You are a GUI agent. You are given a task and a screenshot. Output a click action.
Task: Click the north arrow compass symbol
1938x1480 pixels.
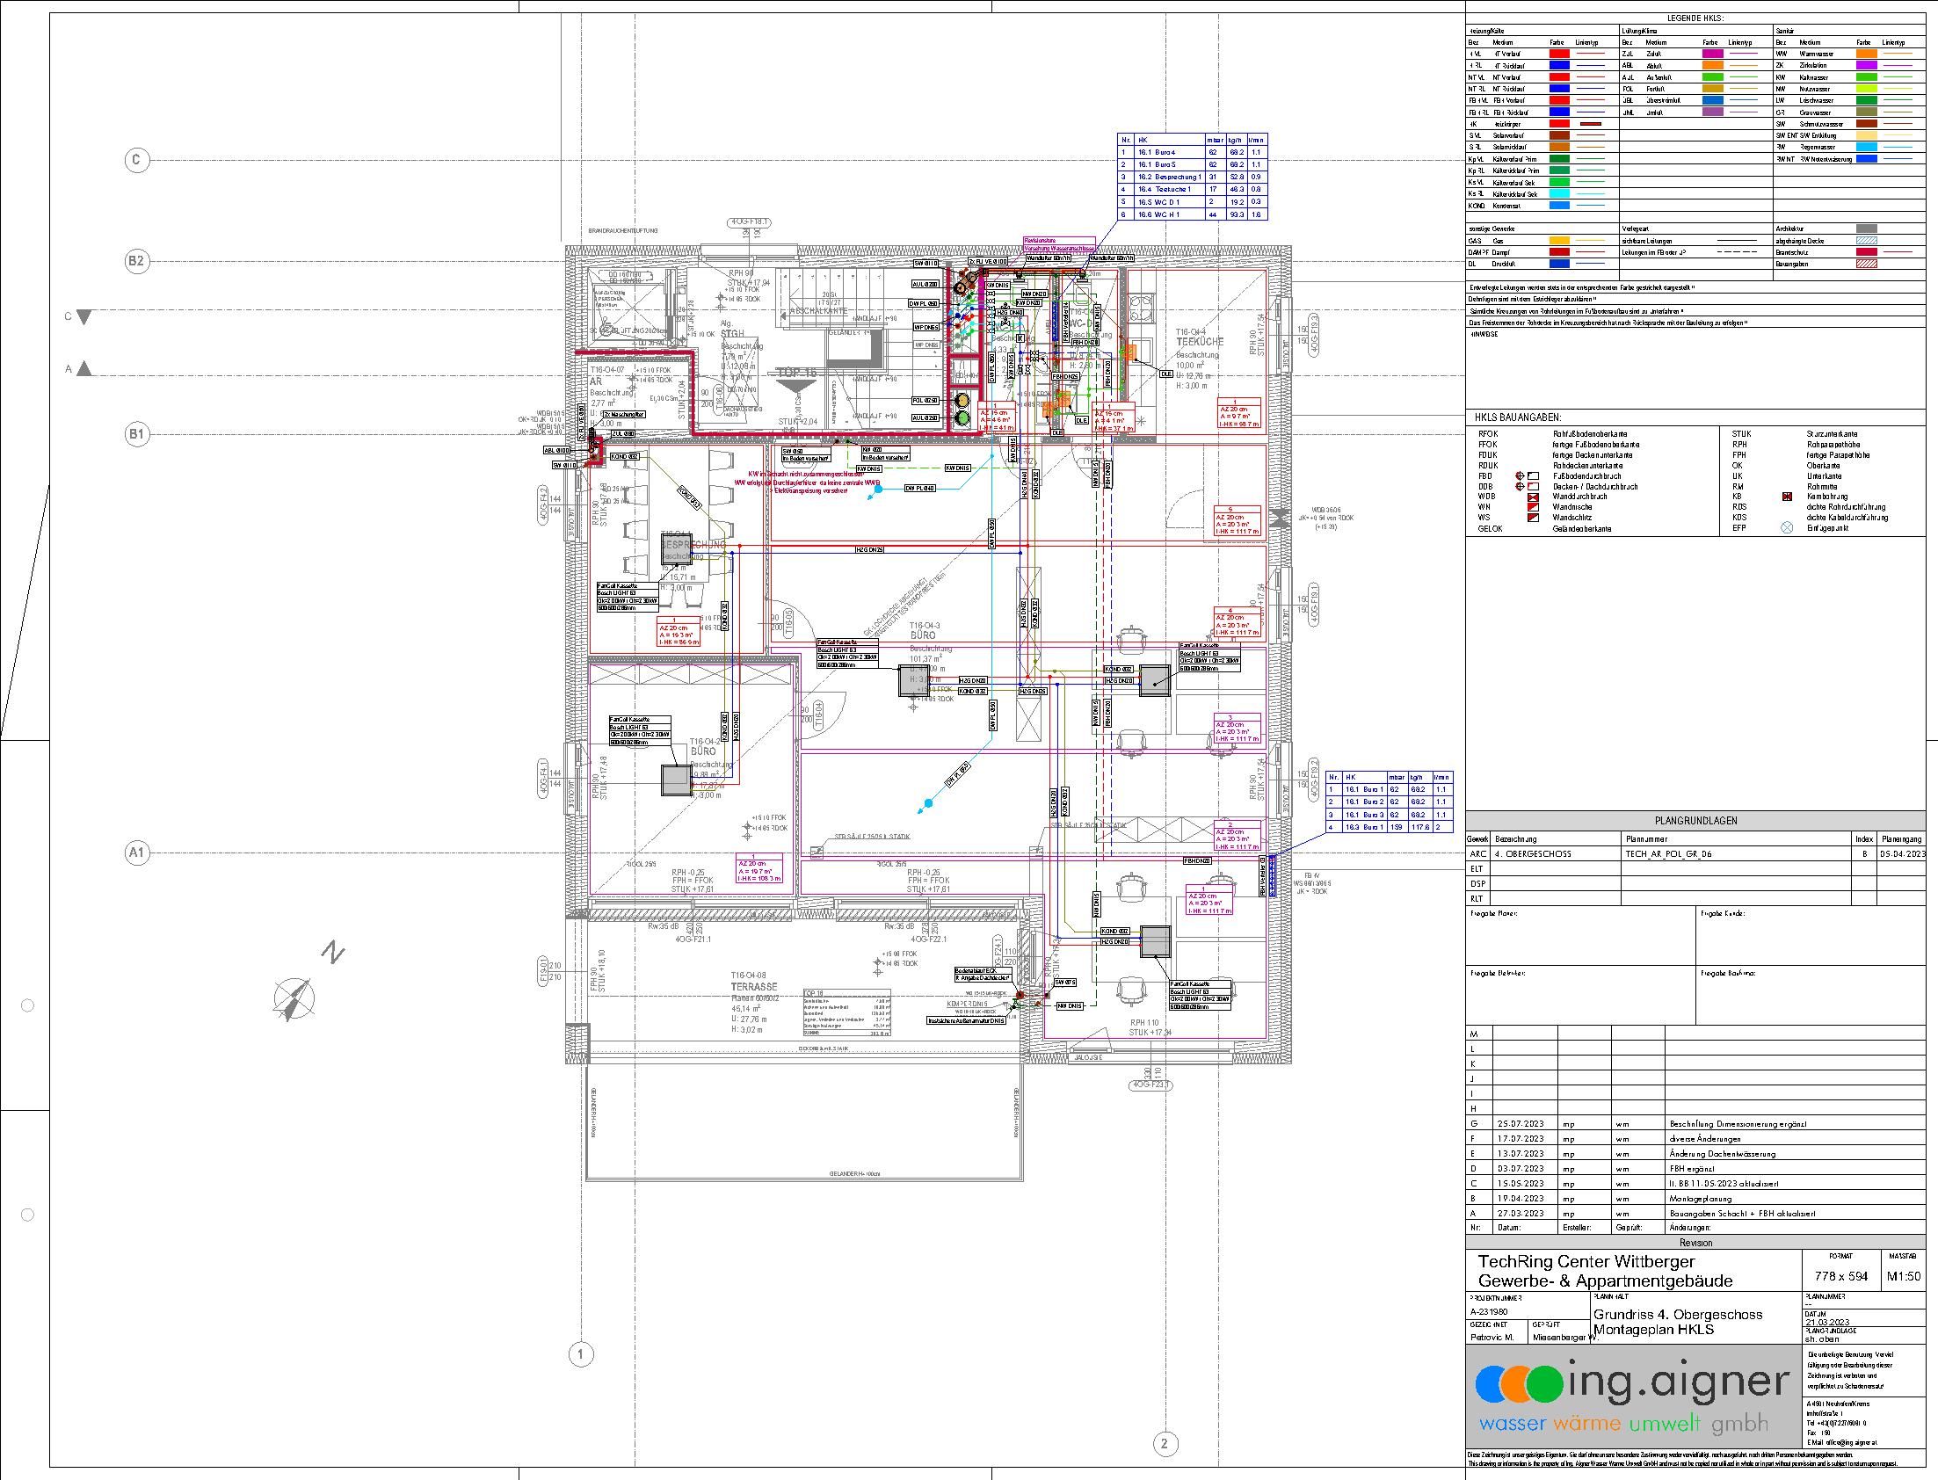[x=295, y=998]
